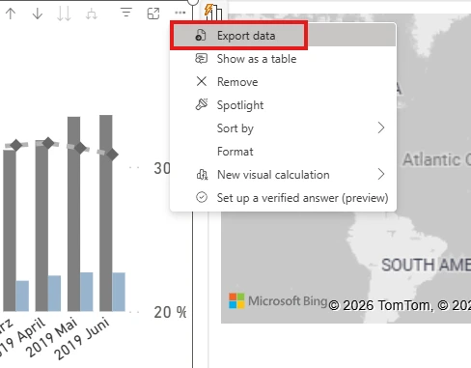Click the 2019 Mai axis label
Viewport: 471px width, 368px height.
pos(51,337)
